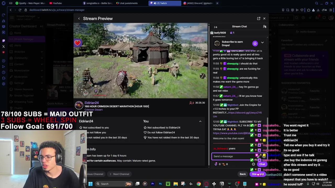Open the chat community users list icon
Screen dimensions: 335x188
(x=265, y=27)
